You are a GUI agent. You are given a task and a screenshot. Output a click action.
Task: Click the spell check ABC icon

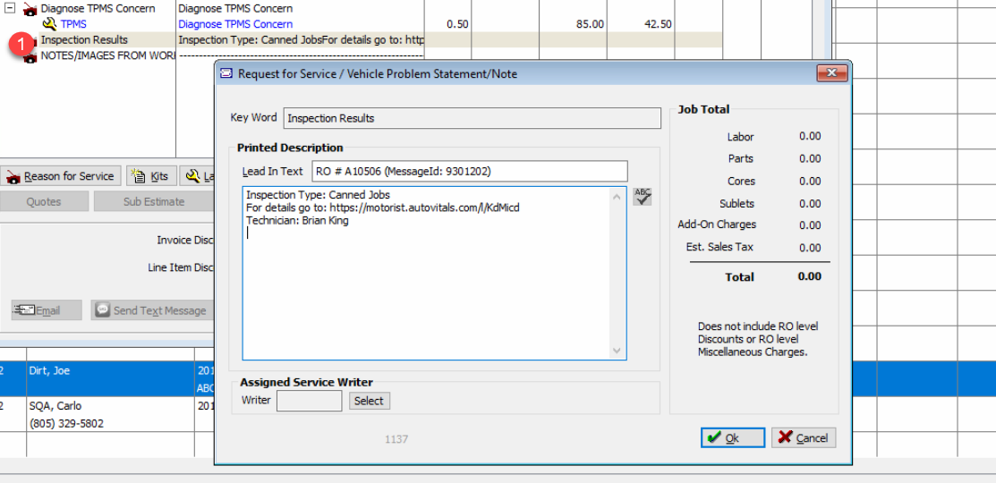pyautogui.click(x=643, y=197)
